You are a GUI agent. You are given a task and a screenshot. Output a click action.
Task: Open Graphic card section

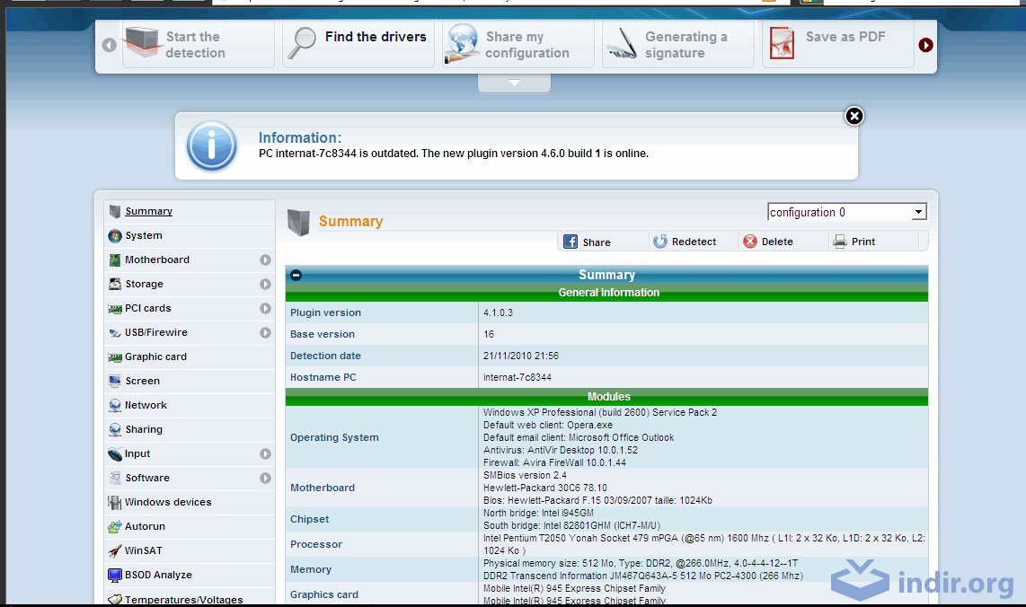coord(155,356)
